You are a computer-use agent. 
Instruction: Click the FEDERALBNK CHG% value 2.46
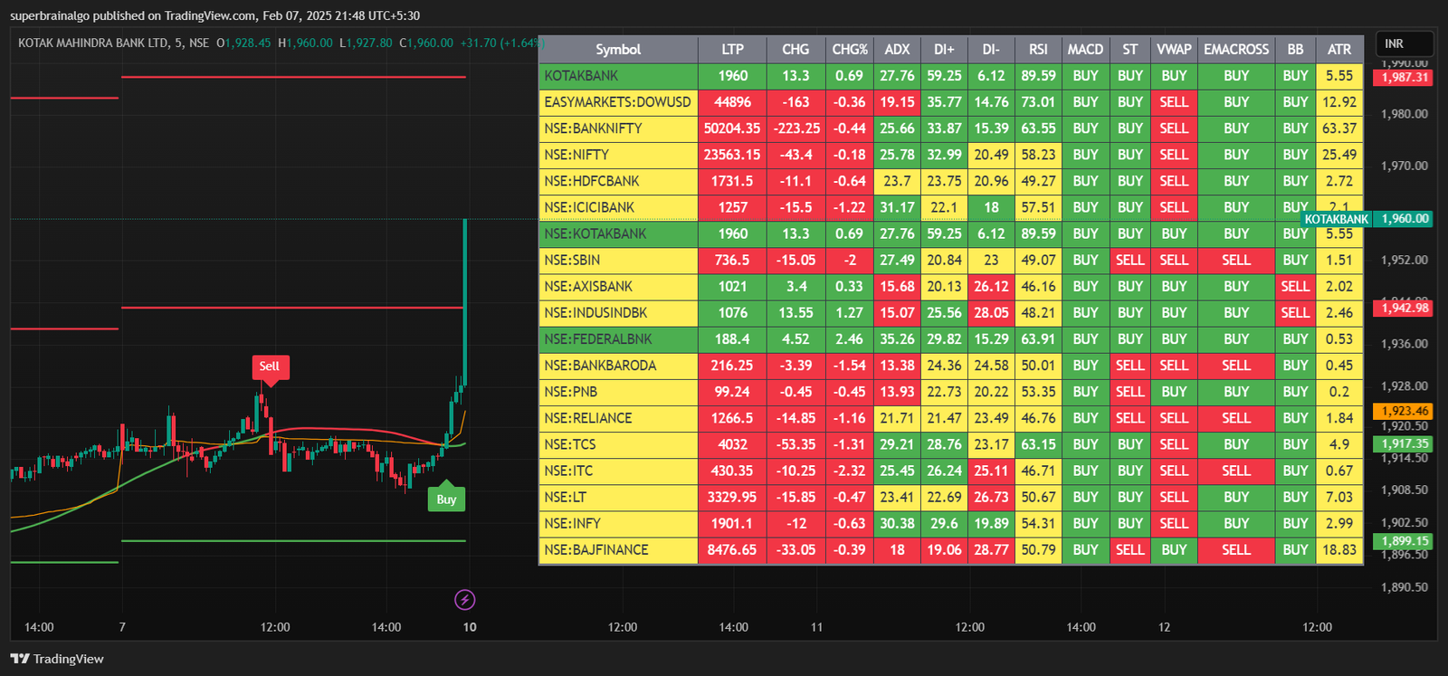[x=849, y=339]
